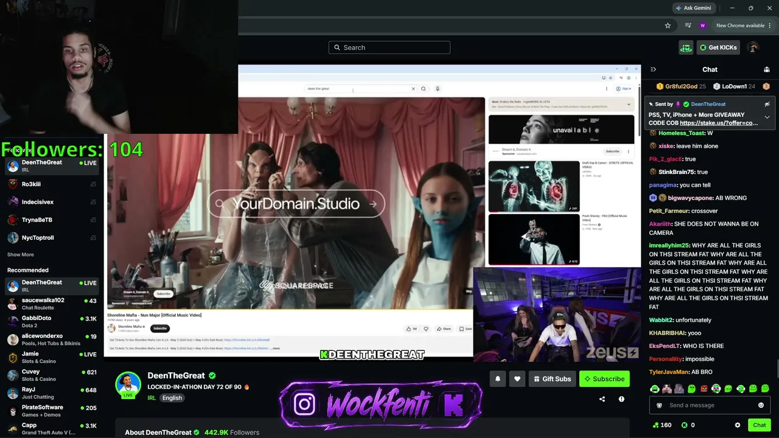Click the Ask Gemini button in Chrome
779x438 pixels.
click(x=693, y=8)
